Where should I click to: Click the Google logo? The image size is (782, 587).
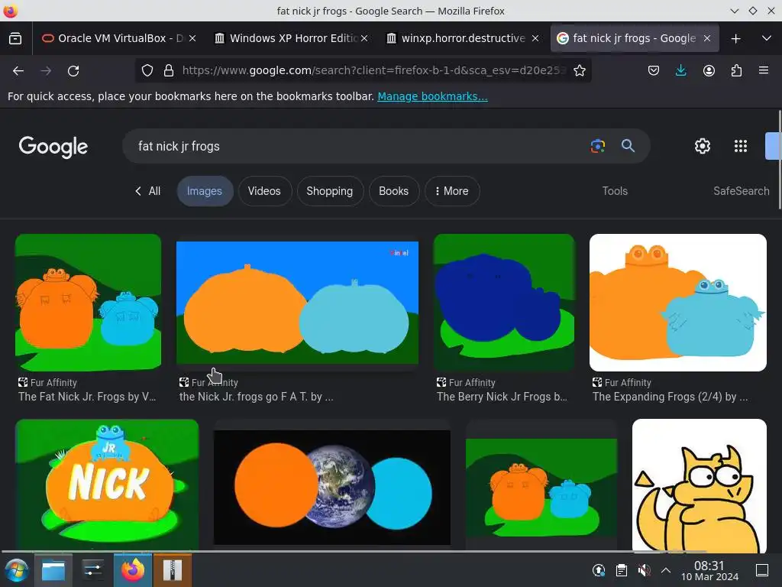[53, 147]
